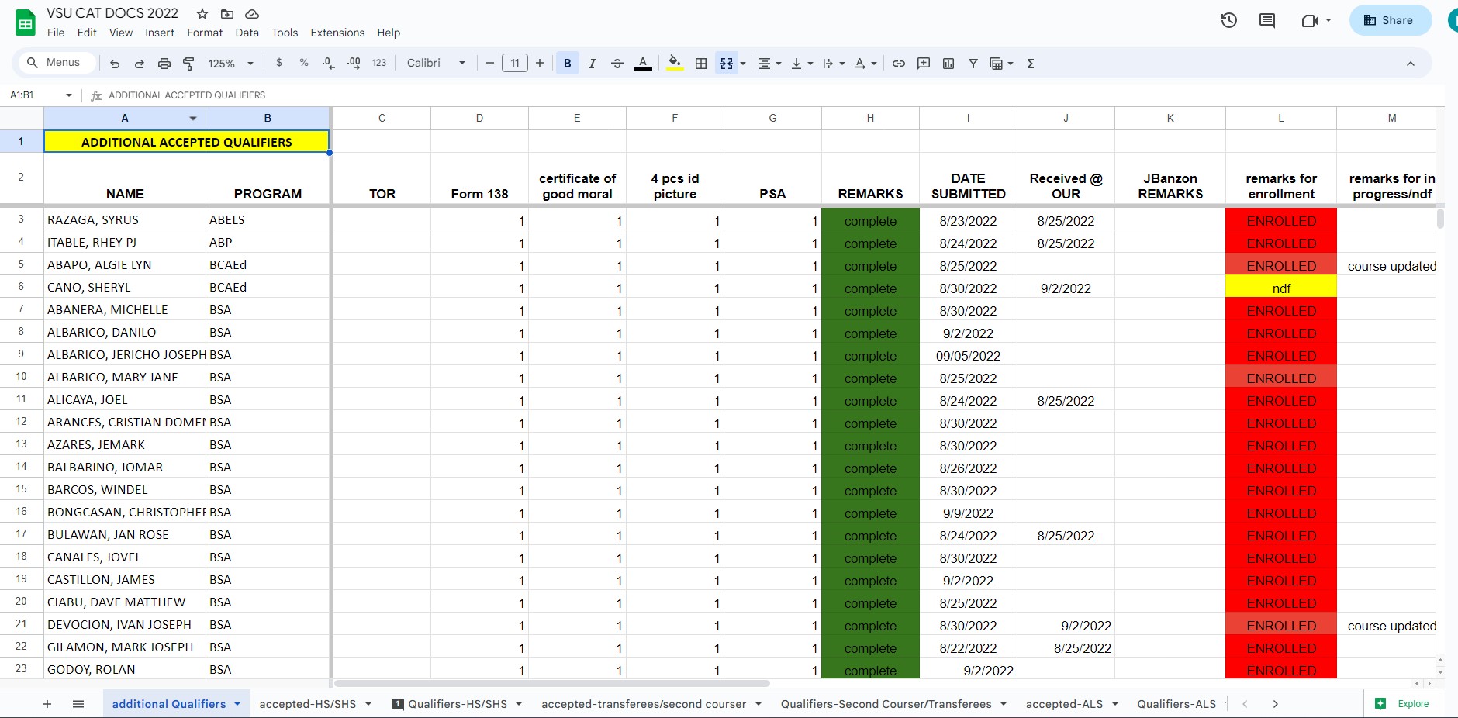Open the 125% zoom dropdown
1458x718 pixels.
(230, 64)
